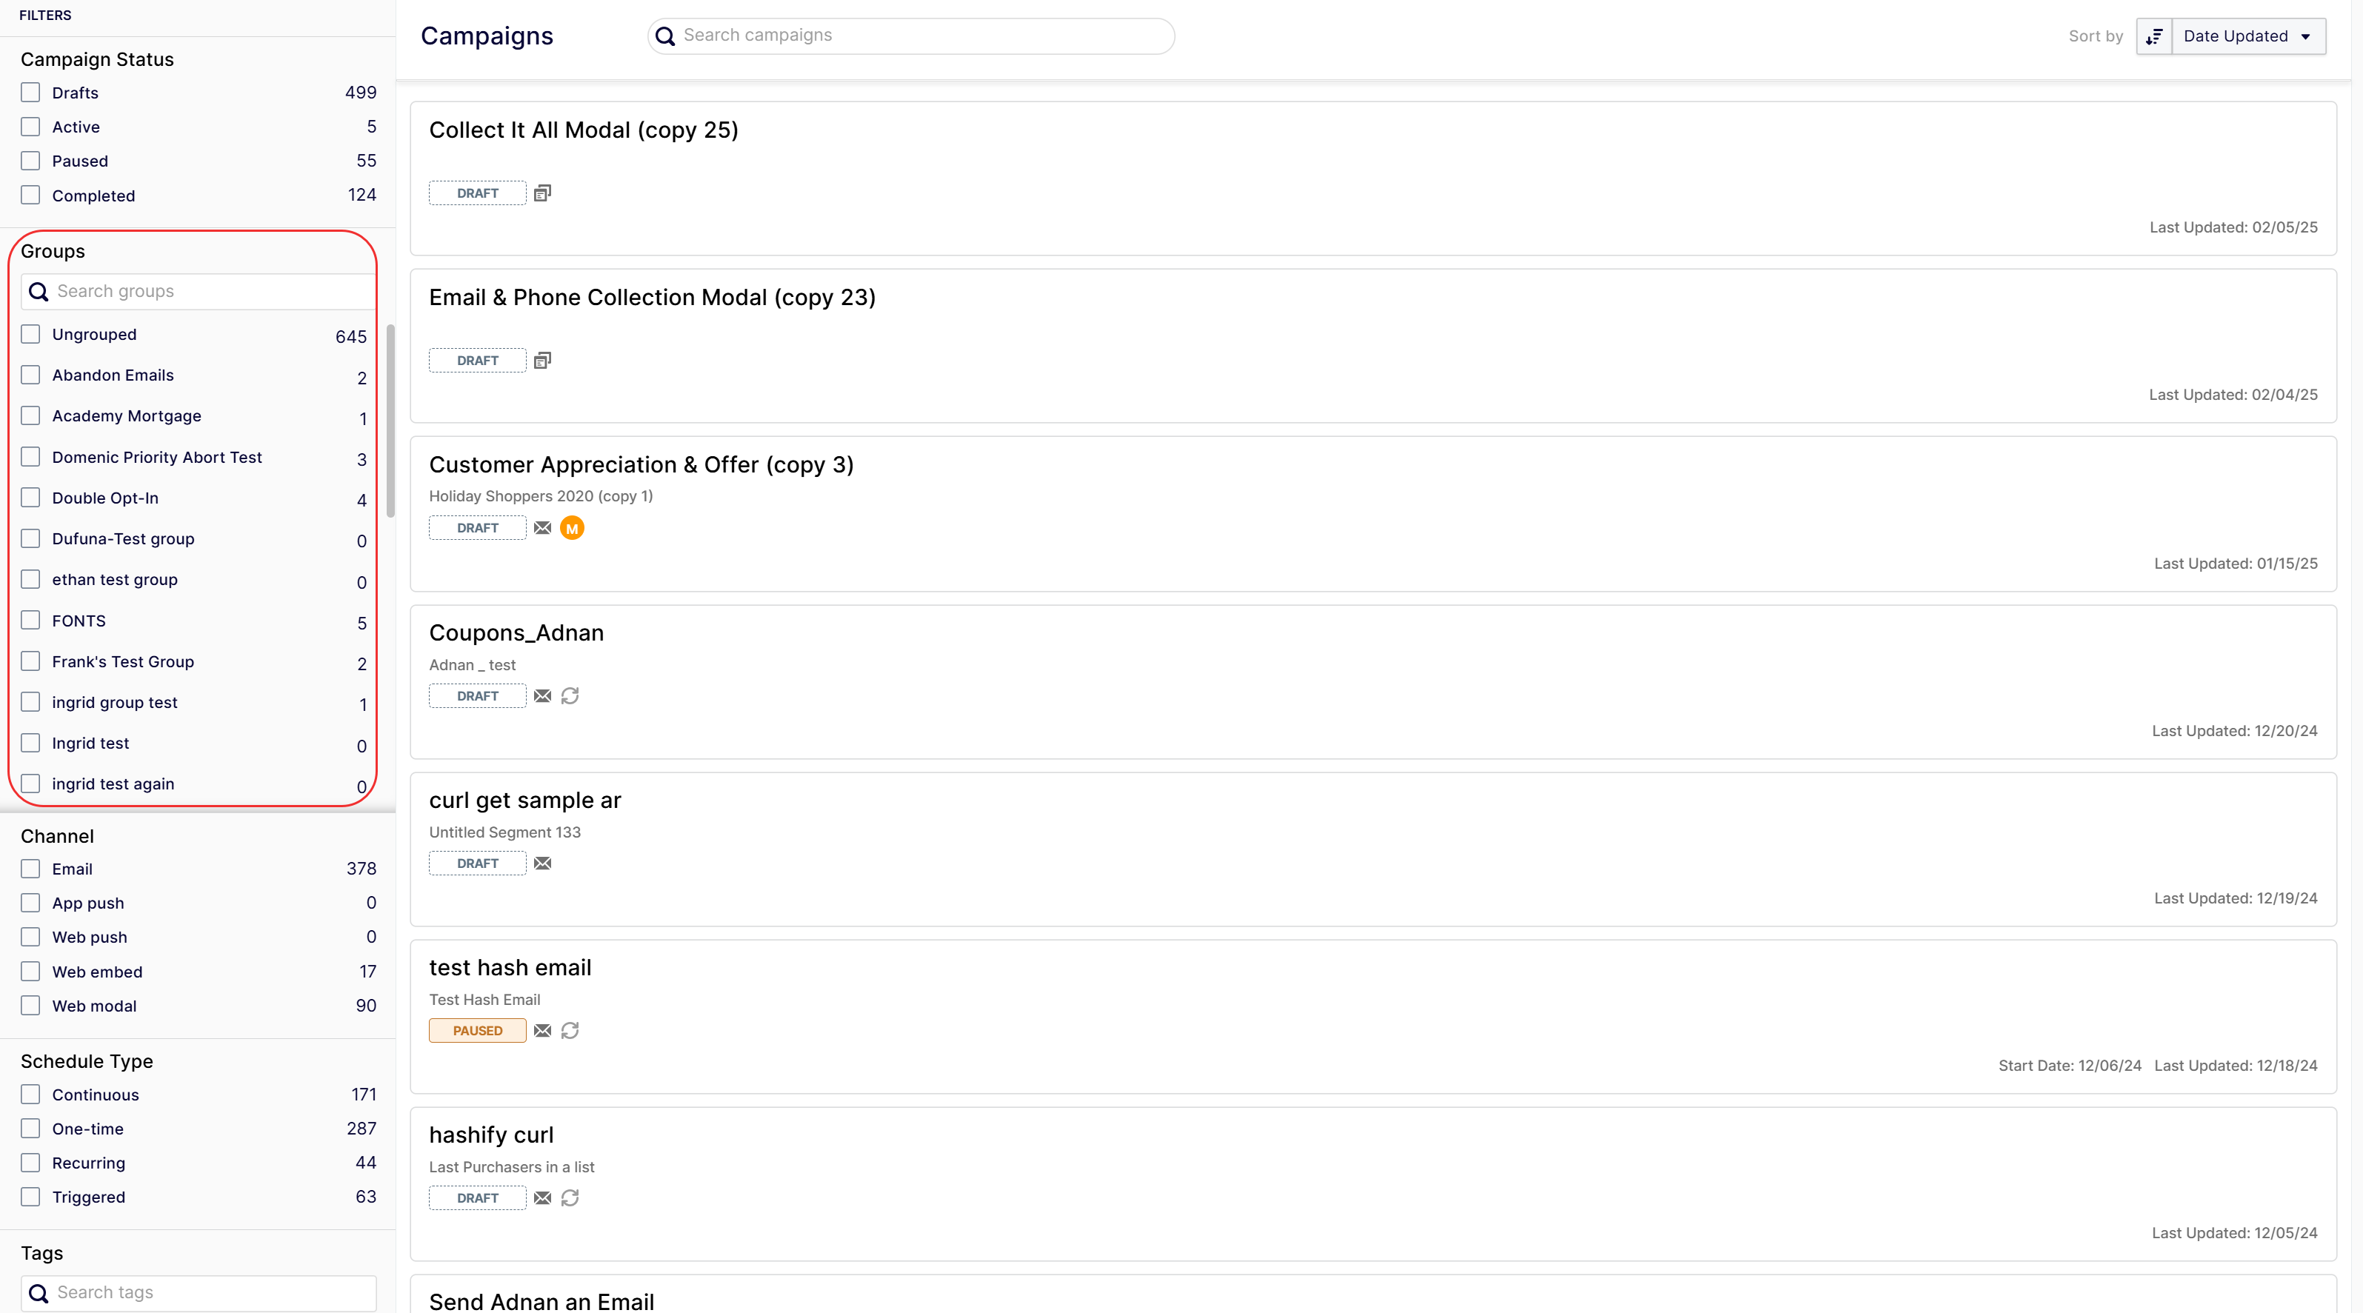Screen dimensions: 2363x1313
Task: Click email icon on hashify curl campaign
Action: tap(542, 1198)
